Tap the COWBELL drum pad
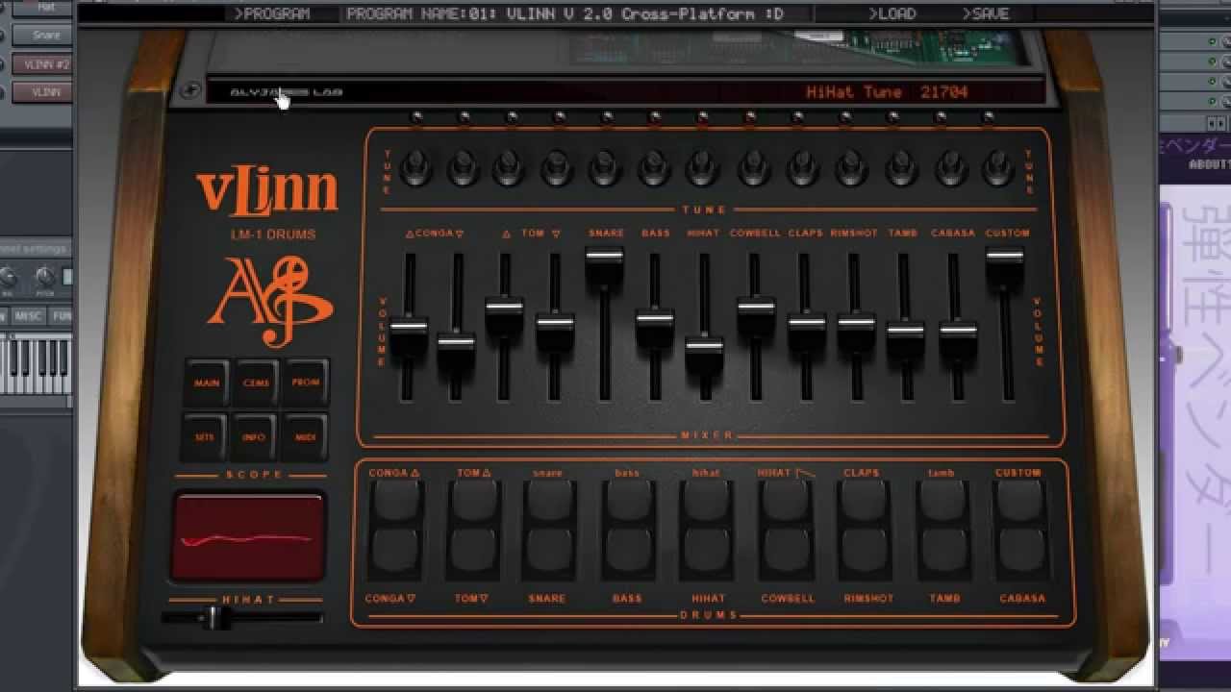 pos(787,550)
